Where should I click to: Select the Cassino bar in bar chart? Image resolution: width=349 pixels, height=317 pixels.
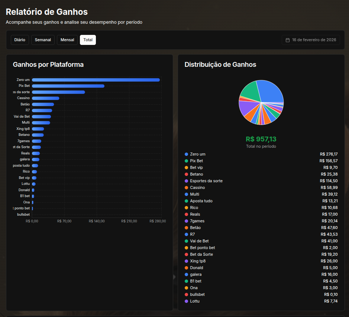coord(45,98)
